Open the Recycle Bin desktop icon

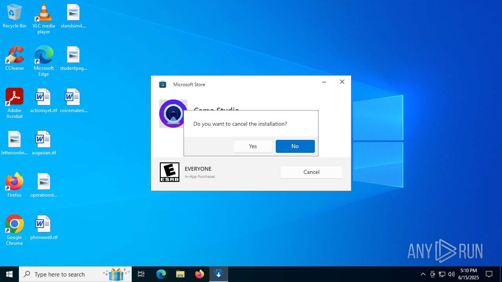tap(15, 16)
